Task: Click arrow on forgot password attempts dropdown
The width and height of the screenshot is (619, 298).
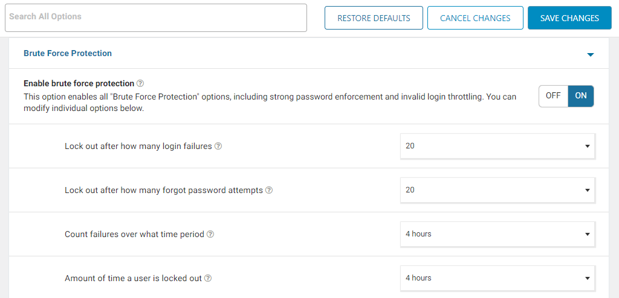Action: pos(587,191)
